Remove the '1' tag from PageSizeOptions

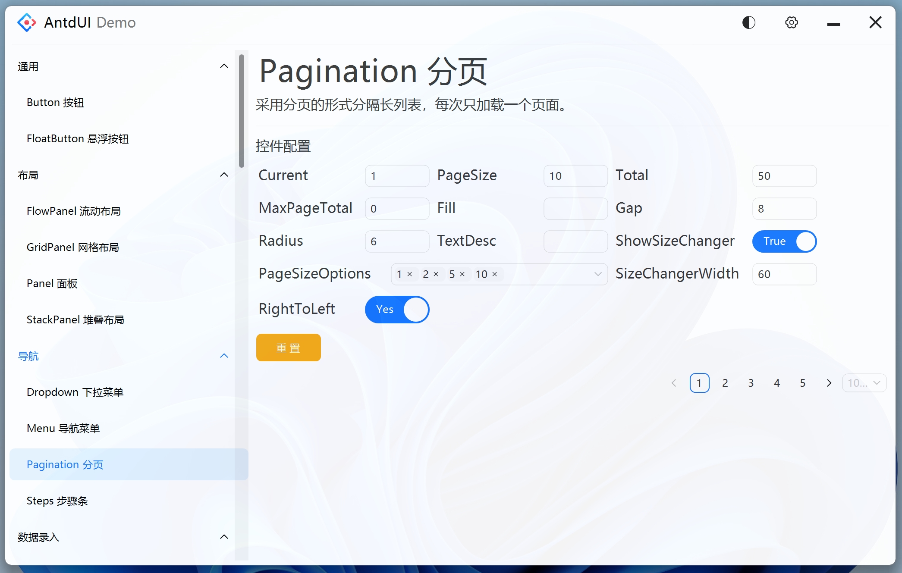(410, 274)
